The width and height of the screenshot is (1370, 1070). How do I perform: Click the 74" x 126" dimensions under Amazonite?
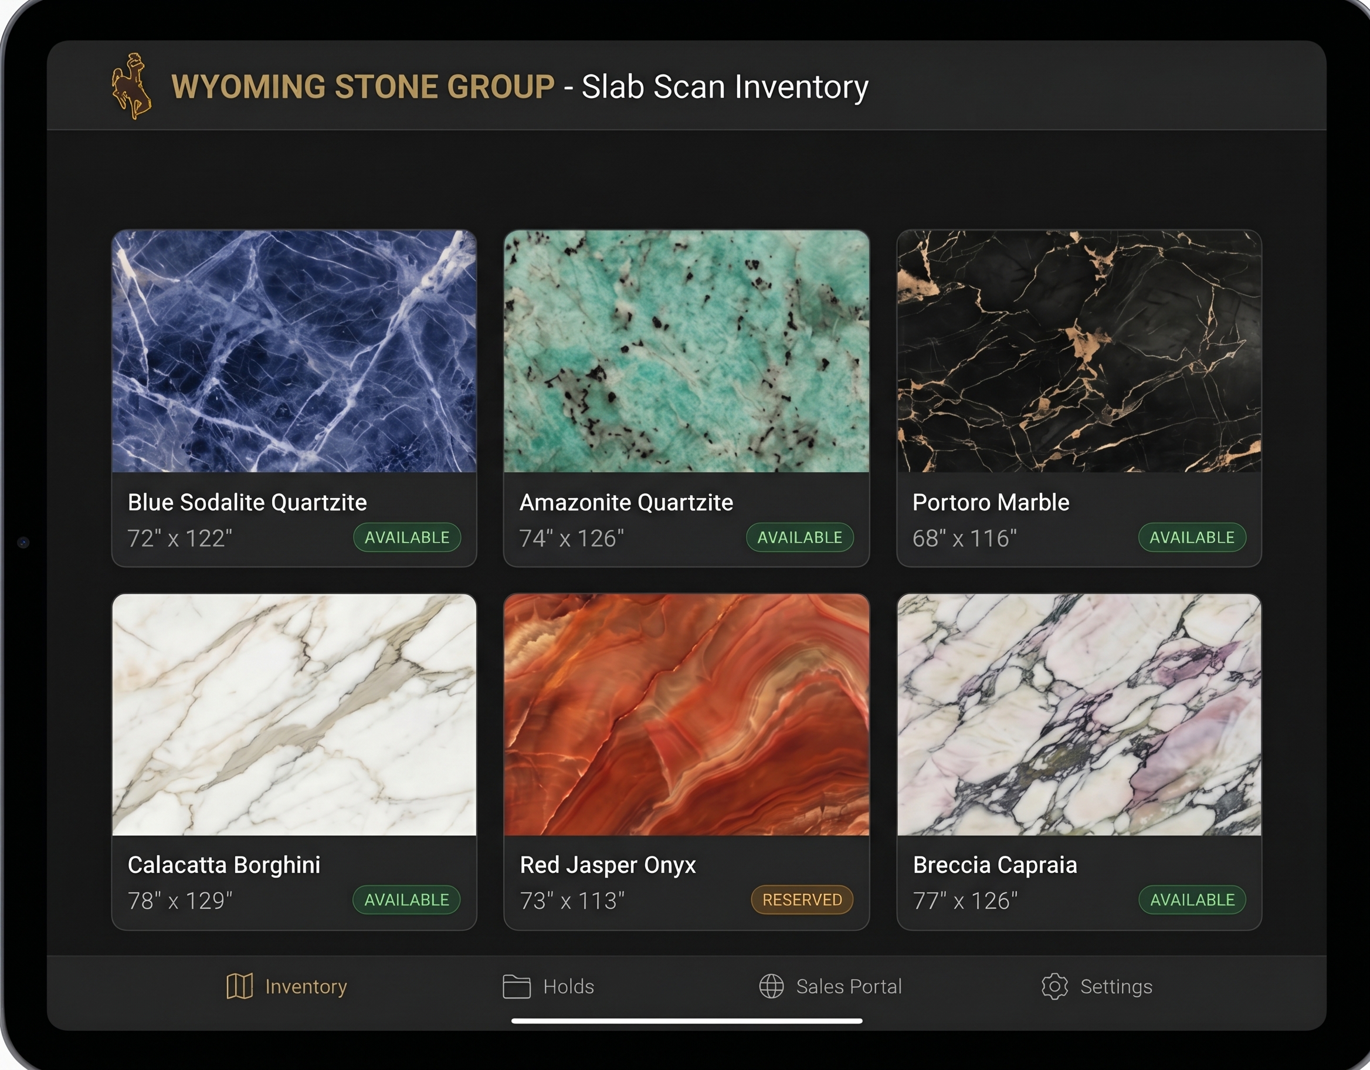pos(571,539)
